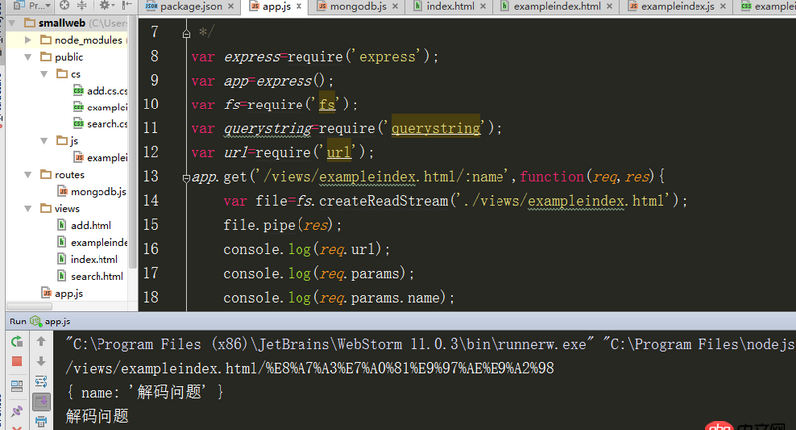The image size is (796, 430).
Task: Open exampleindex.html in the views folder
Action: (x=93, y=242)
